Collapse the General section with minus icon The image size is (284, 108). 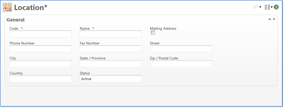pyautogui.click(x=270, y=19)
